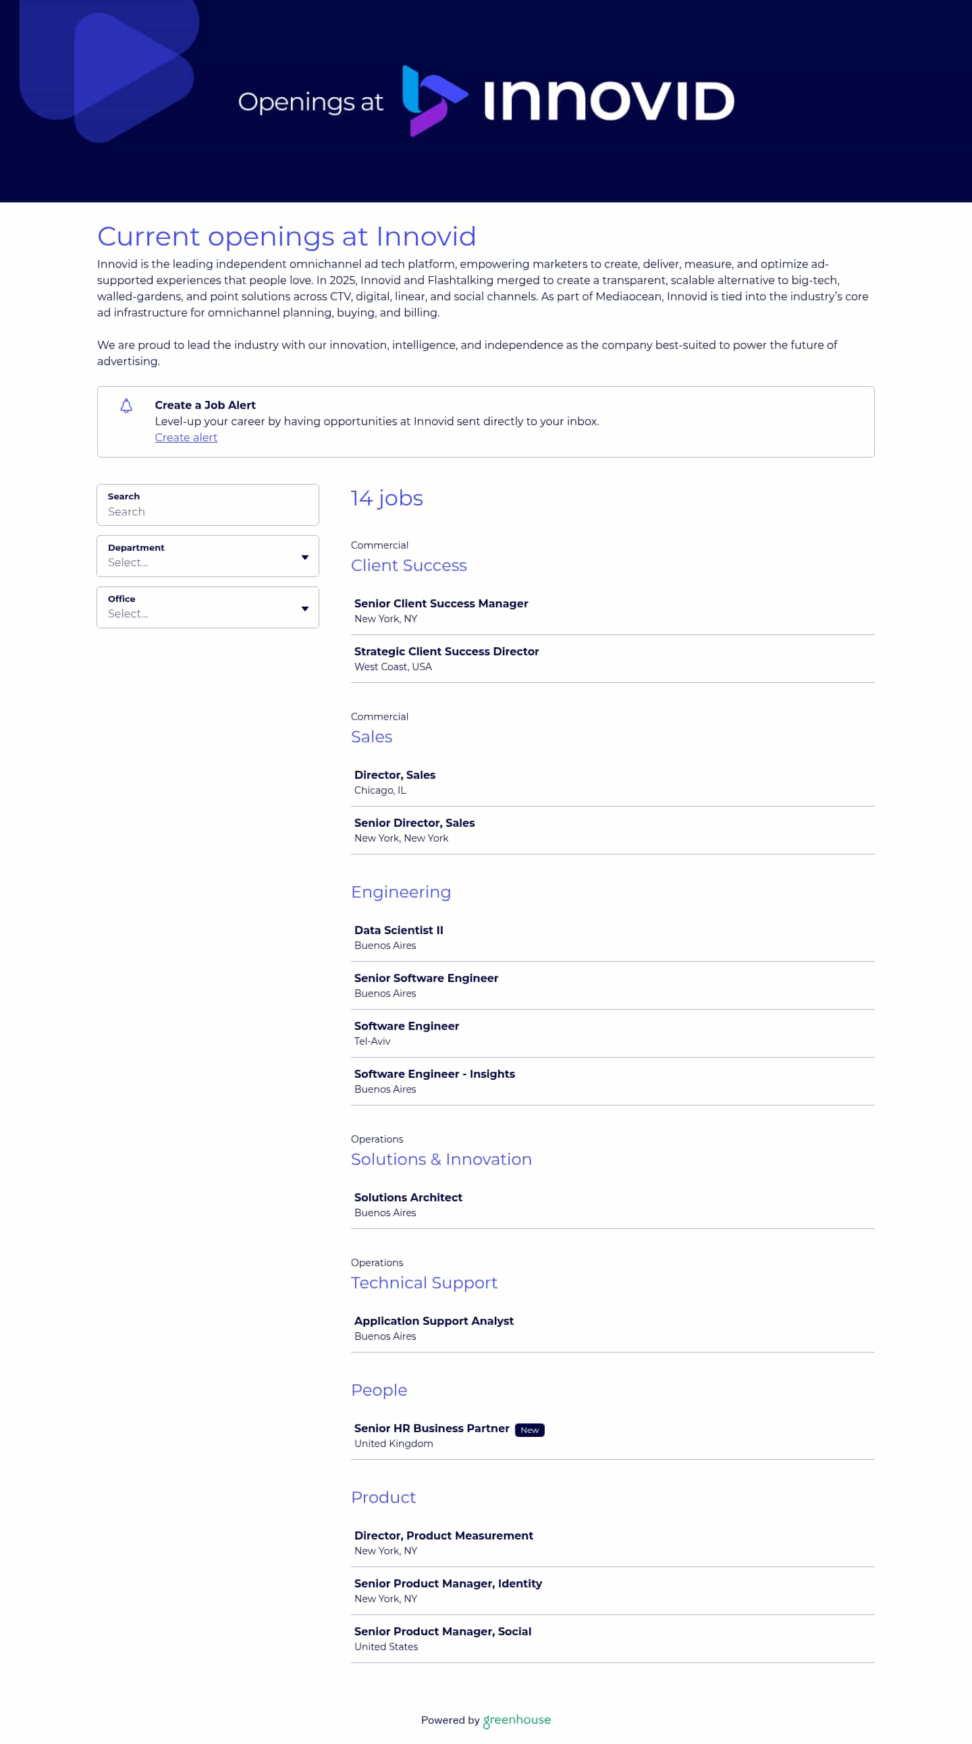
Task: Click the Innovid logo in the header
Action: point(568,101)
